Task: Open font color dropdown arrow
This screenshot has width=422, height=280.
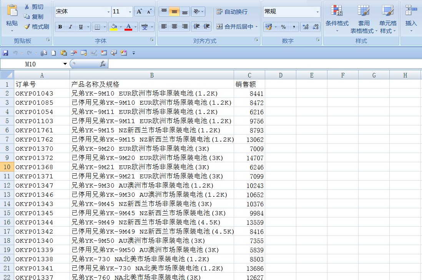Action: pos(135,27)
